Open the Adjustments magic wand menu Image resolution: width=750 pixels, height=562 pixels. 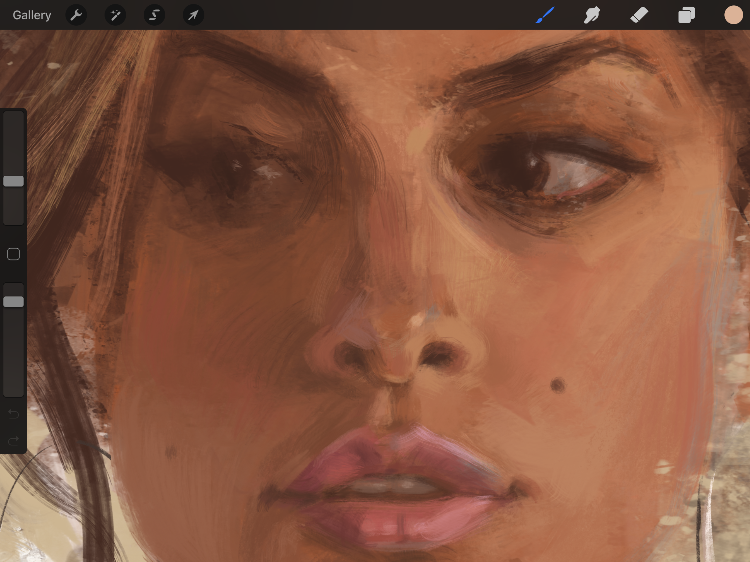(115, 15)
